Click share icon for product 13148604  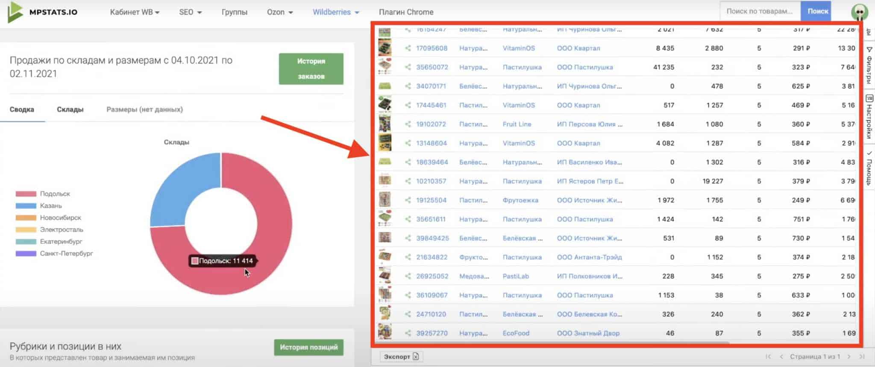[x=408, y=143]
